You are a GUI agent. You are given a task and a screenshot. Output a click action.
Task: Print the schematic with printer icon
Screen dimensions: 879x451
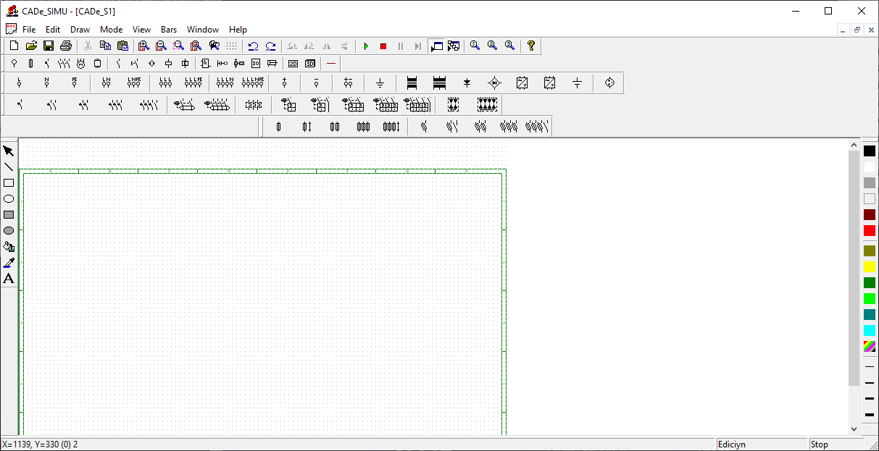pos(66,46)
